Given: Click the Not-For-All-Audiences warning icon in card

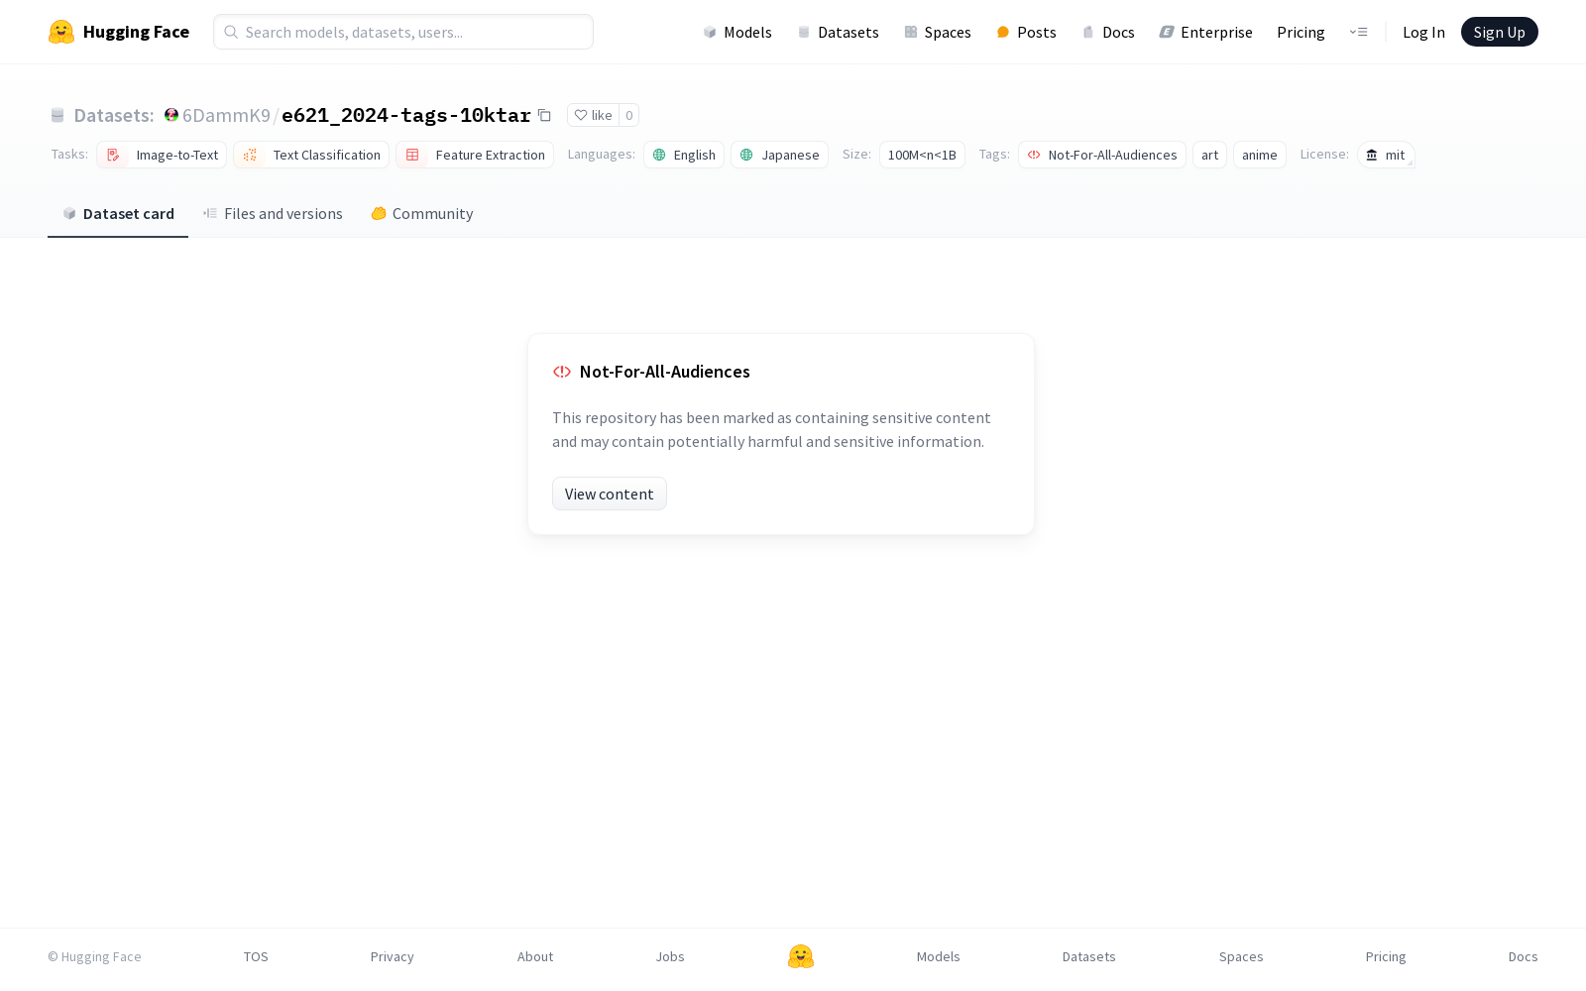Looking at the screenshot, I should click(562, 372).
